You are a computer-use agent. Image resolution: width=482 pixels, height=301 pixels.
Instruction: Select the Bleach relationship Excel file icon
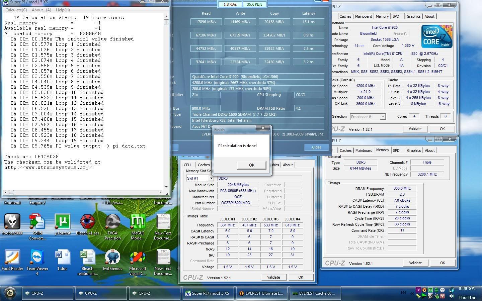[88, 263]
